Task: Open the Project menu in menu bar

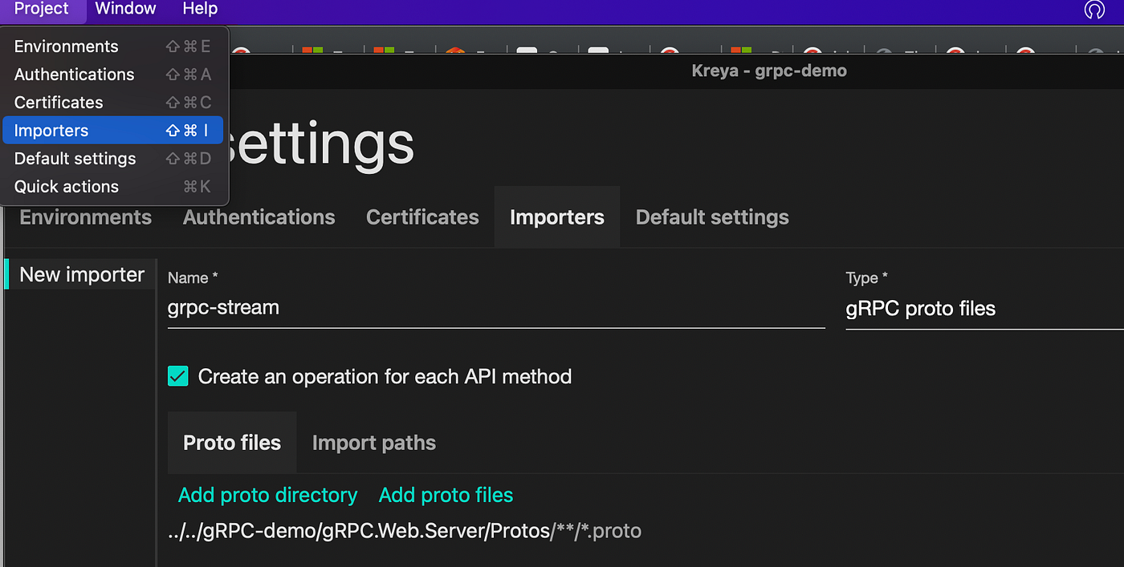Action: click(42, 10)
